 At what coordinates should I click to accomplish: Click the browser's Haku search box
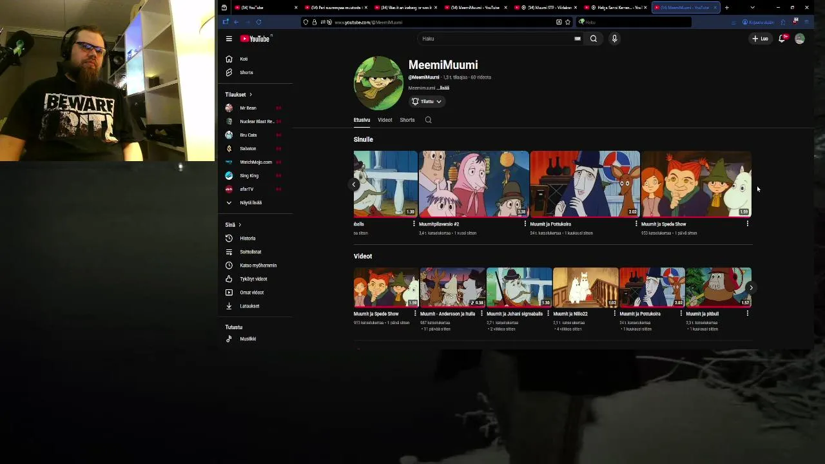pos(634,22)
